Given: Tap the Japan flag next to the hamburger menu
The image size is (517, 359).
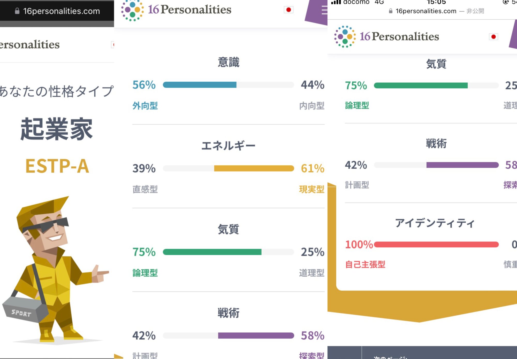Looking at the screenshot, I should coord(288,10).
